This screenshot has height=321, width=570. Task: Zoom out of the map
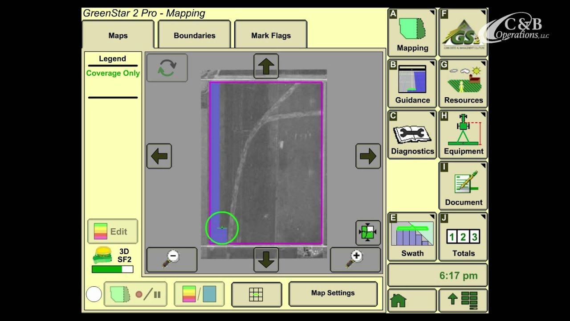coord(172,259)
